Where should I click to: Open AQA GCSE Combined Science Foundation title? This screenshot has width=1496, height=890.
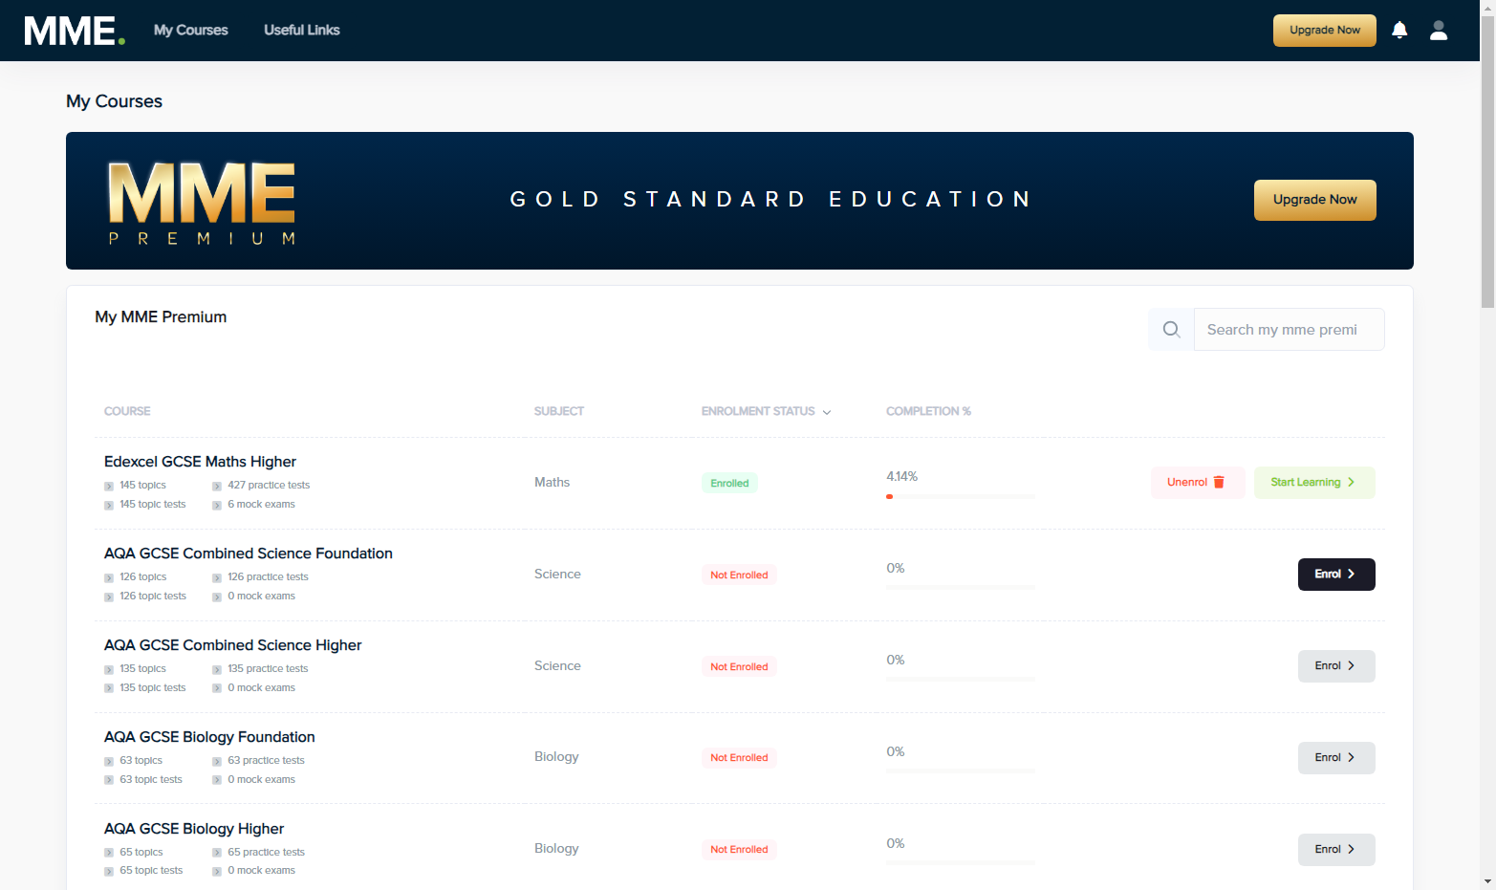pos(249,554)
